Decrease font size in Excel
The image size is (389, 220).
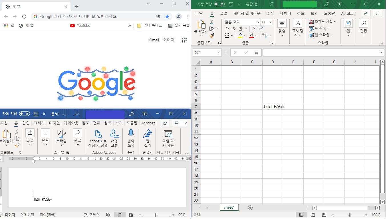pyautogui.click(x=261, y=29)
